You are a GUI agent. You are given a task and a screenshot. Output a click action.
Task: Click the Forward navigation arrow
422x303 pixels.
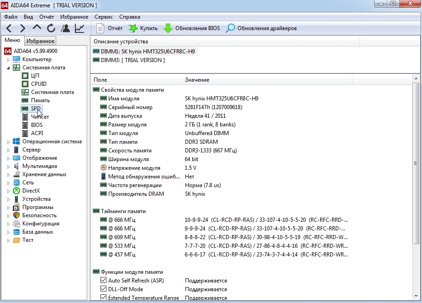22,28
